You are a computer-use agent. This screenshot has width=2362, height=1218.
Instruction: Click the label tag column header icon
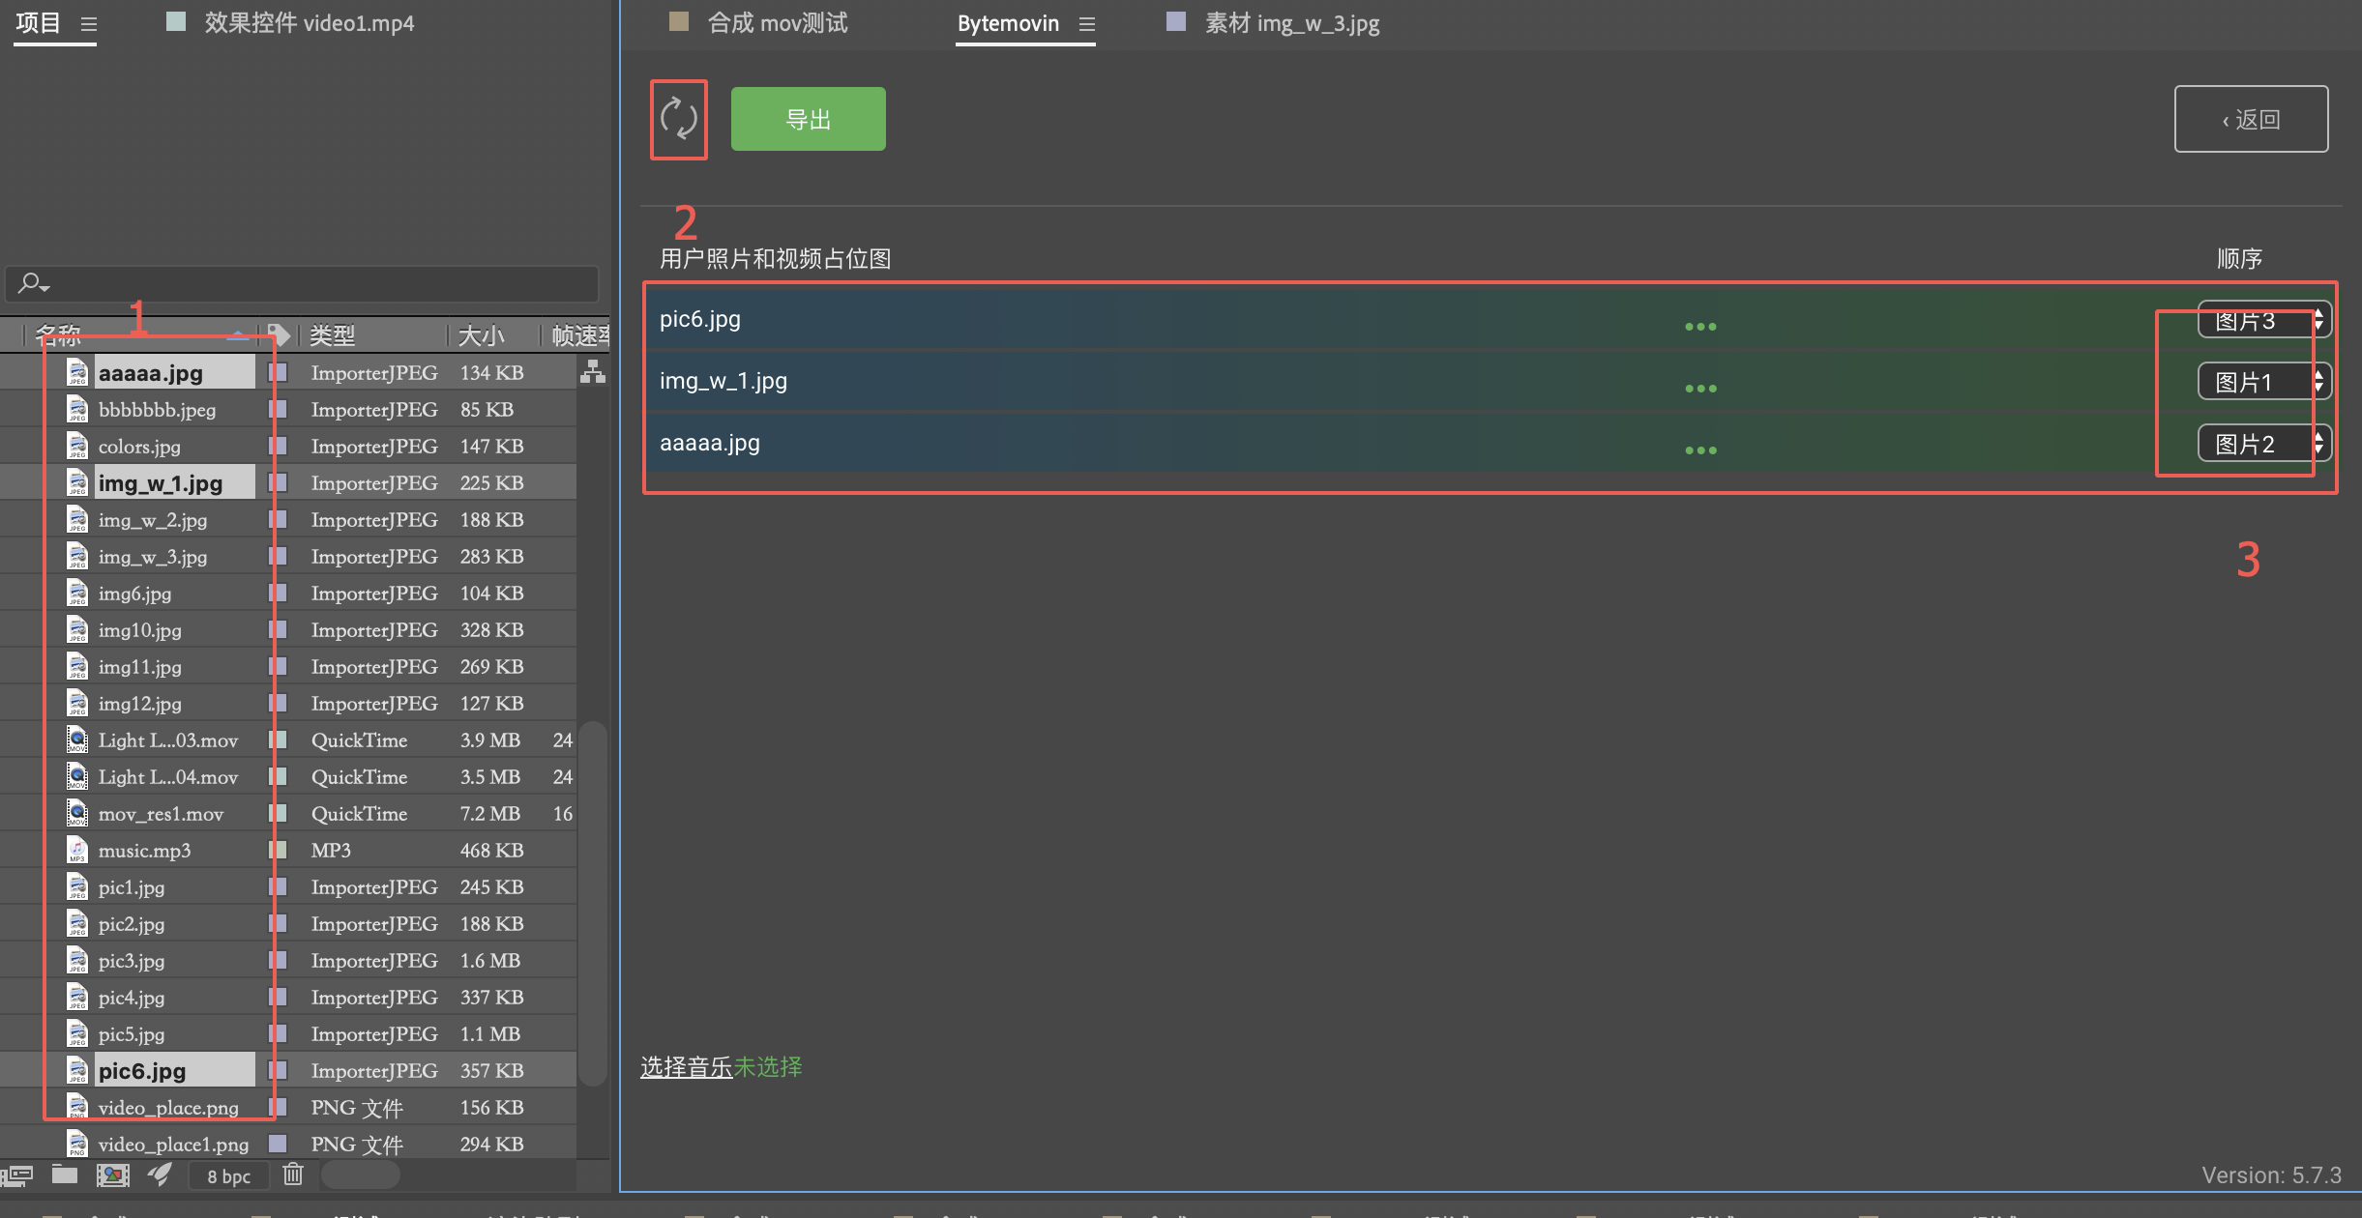279,335
